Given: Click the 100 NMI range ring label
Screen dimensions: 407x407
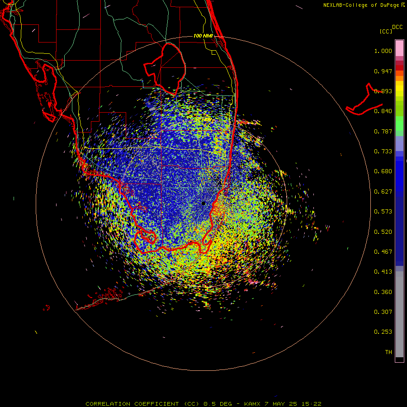Looking at the screenshot, I should [203, 36].
